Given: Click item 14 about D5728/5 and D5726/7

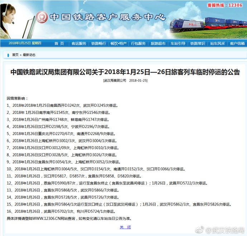Looking at the screenshot, I should tap(63, 197).
